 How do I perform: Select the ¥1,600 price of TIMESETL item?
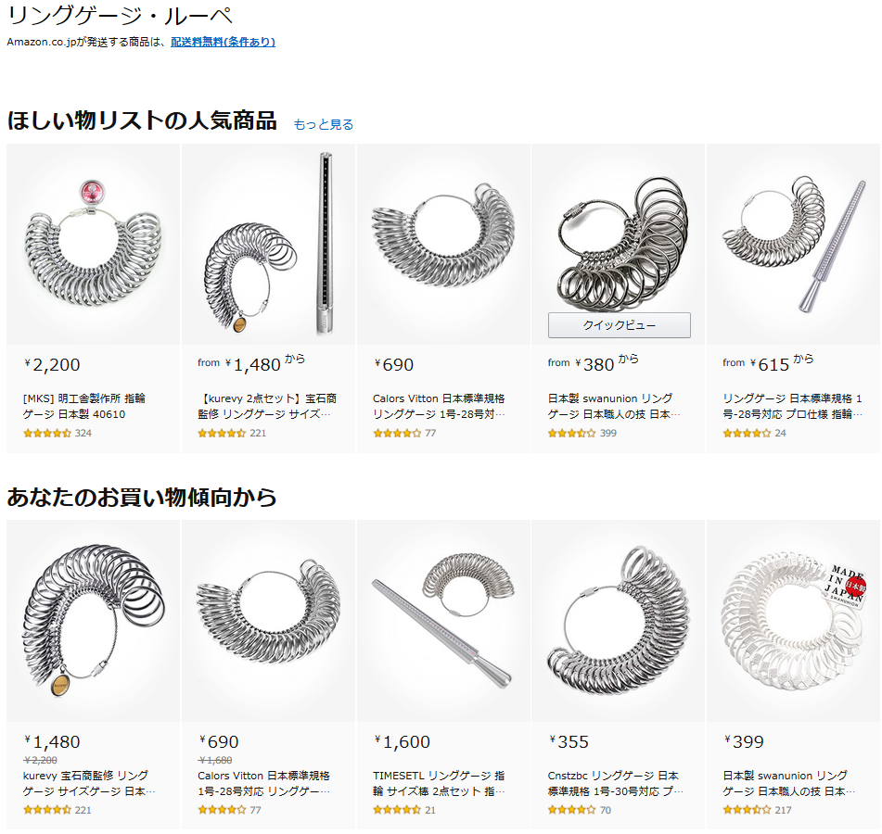click(403, 742)
